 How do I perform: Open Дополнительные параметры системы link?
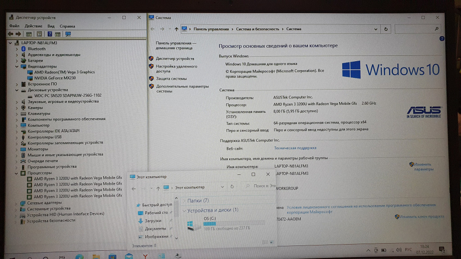pos(182,89)
